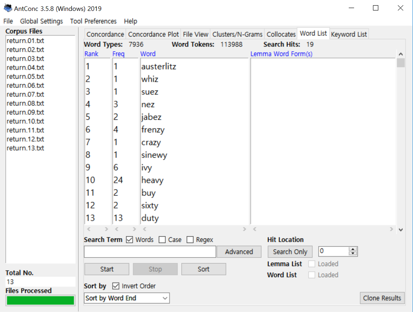413x312 pixels.
Task: Switch to the Keyword List tab
Action: click(349, 34)
